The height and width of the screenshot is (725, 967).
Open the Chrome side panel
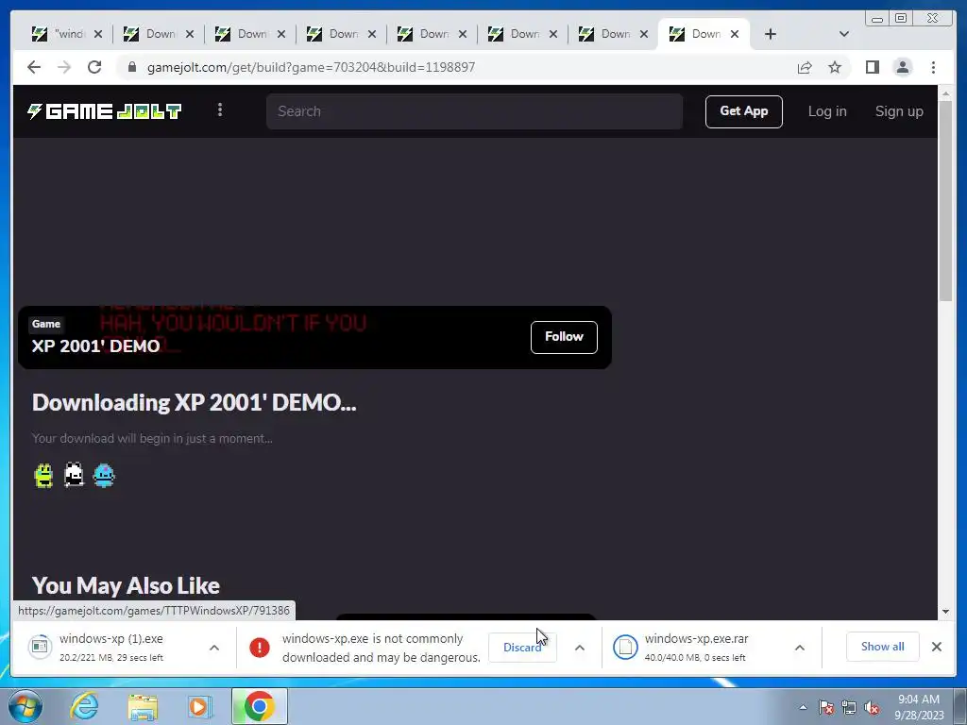872,67
